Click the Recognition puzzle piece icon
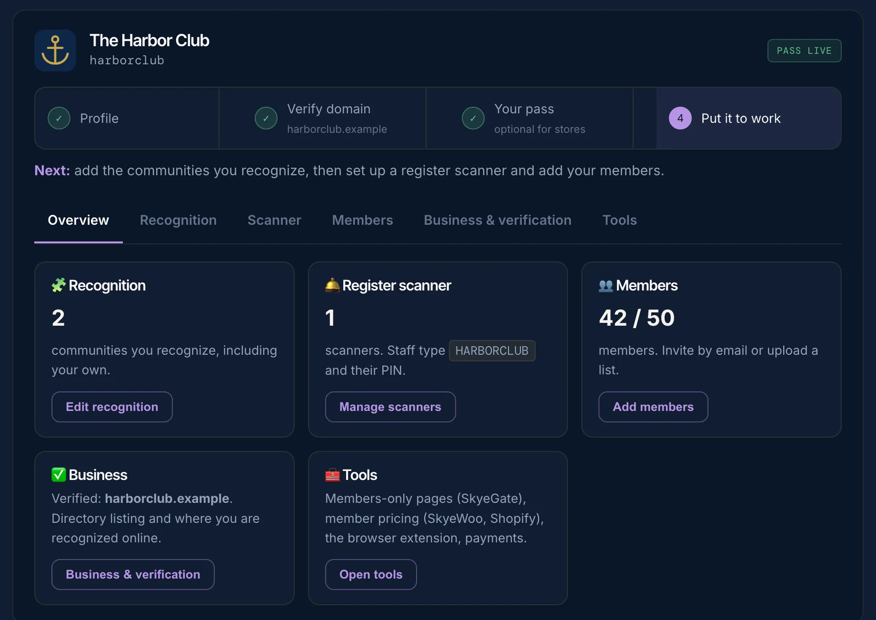The height and width of the screenshot is (620, 876). pos(58,285)
